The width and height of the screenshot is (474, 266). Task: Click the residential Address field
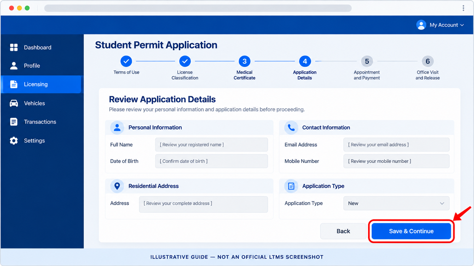(x=203, y=204)
